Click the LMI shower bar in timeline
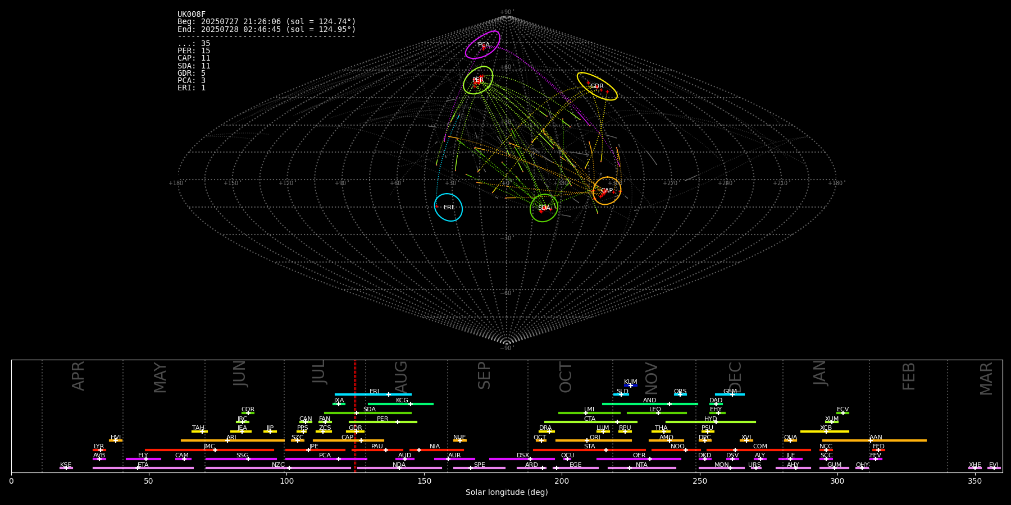 [589, 413]
